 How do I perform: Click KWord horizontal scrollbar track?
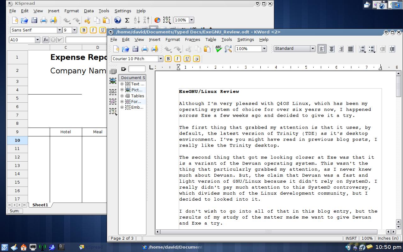tap(273, 232)
